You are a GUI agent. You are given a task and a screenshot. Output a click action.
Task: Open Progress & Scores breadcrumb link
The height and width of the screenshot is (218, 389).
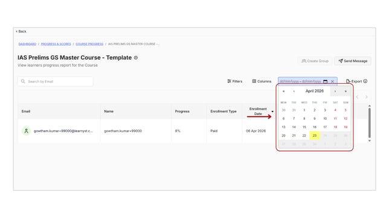[56, 44]
